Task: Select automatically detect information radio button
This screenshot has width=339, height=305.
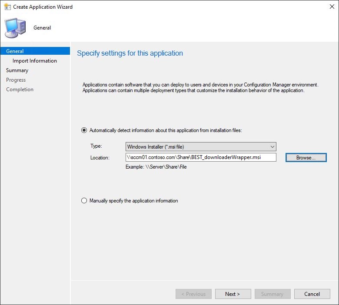Action: coord(84,130)
